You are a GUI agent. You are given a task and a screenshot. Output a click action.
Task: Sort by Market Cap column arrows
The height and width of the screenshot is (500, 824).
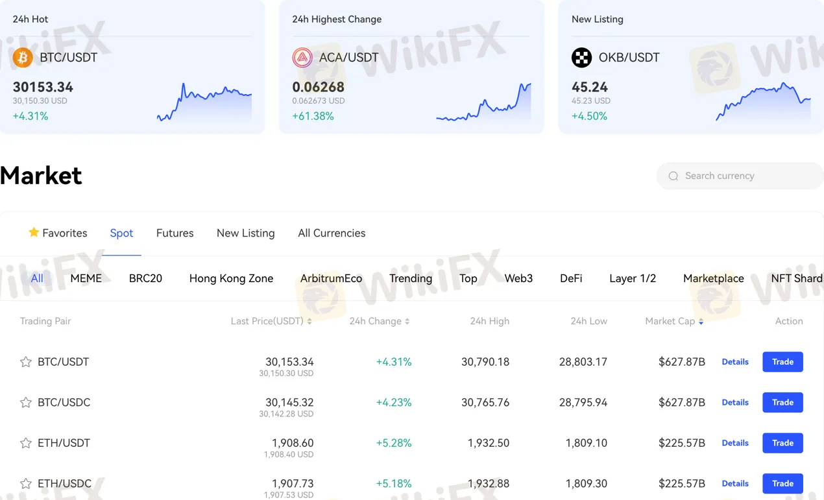click(701, 321)
